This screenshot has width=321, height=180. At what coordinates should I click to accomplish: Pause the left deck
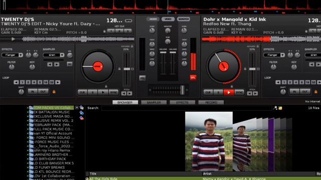coord(92,92)
